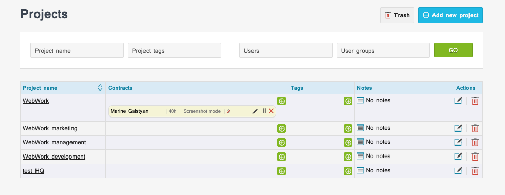Focus the Project name filter field
Screen dimensions: 505x195
coord(77,50)
